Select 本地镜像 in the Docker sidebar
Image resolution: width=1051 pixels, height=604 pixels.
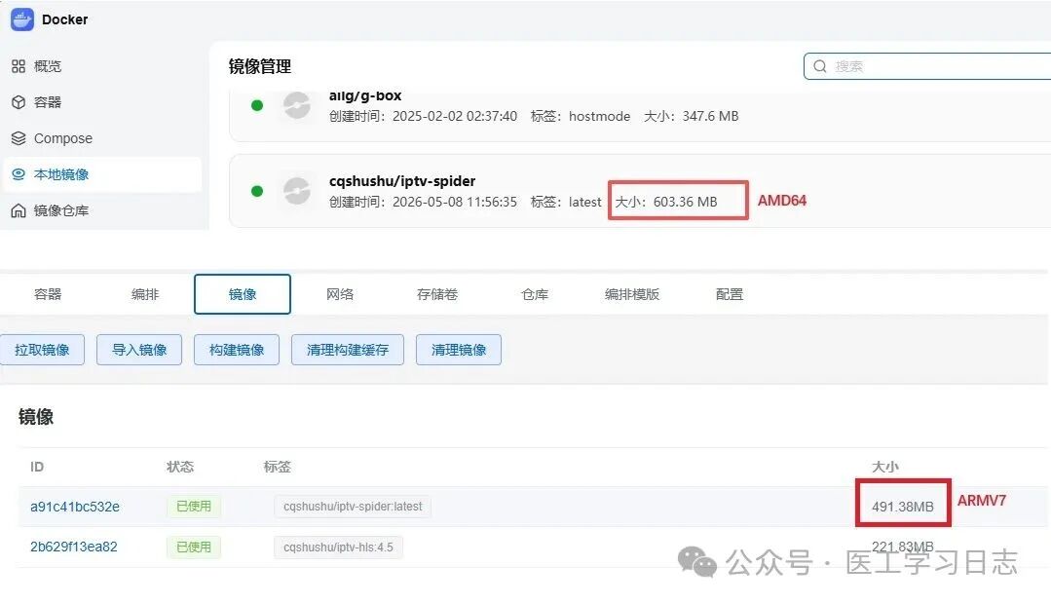tap(61, 174)
